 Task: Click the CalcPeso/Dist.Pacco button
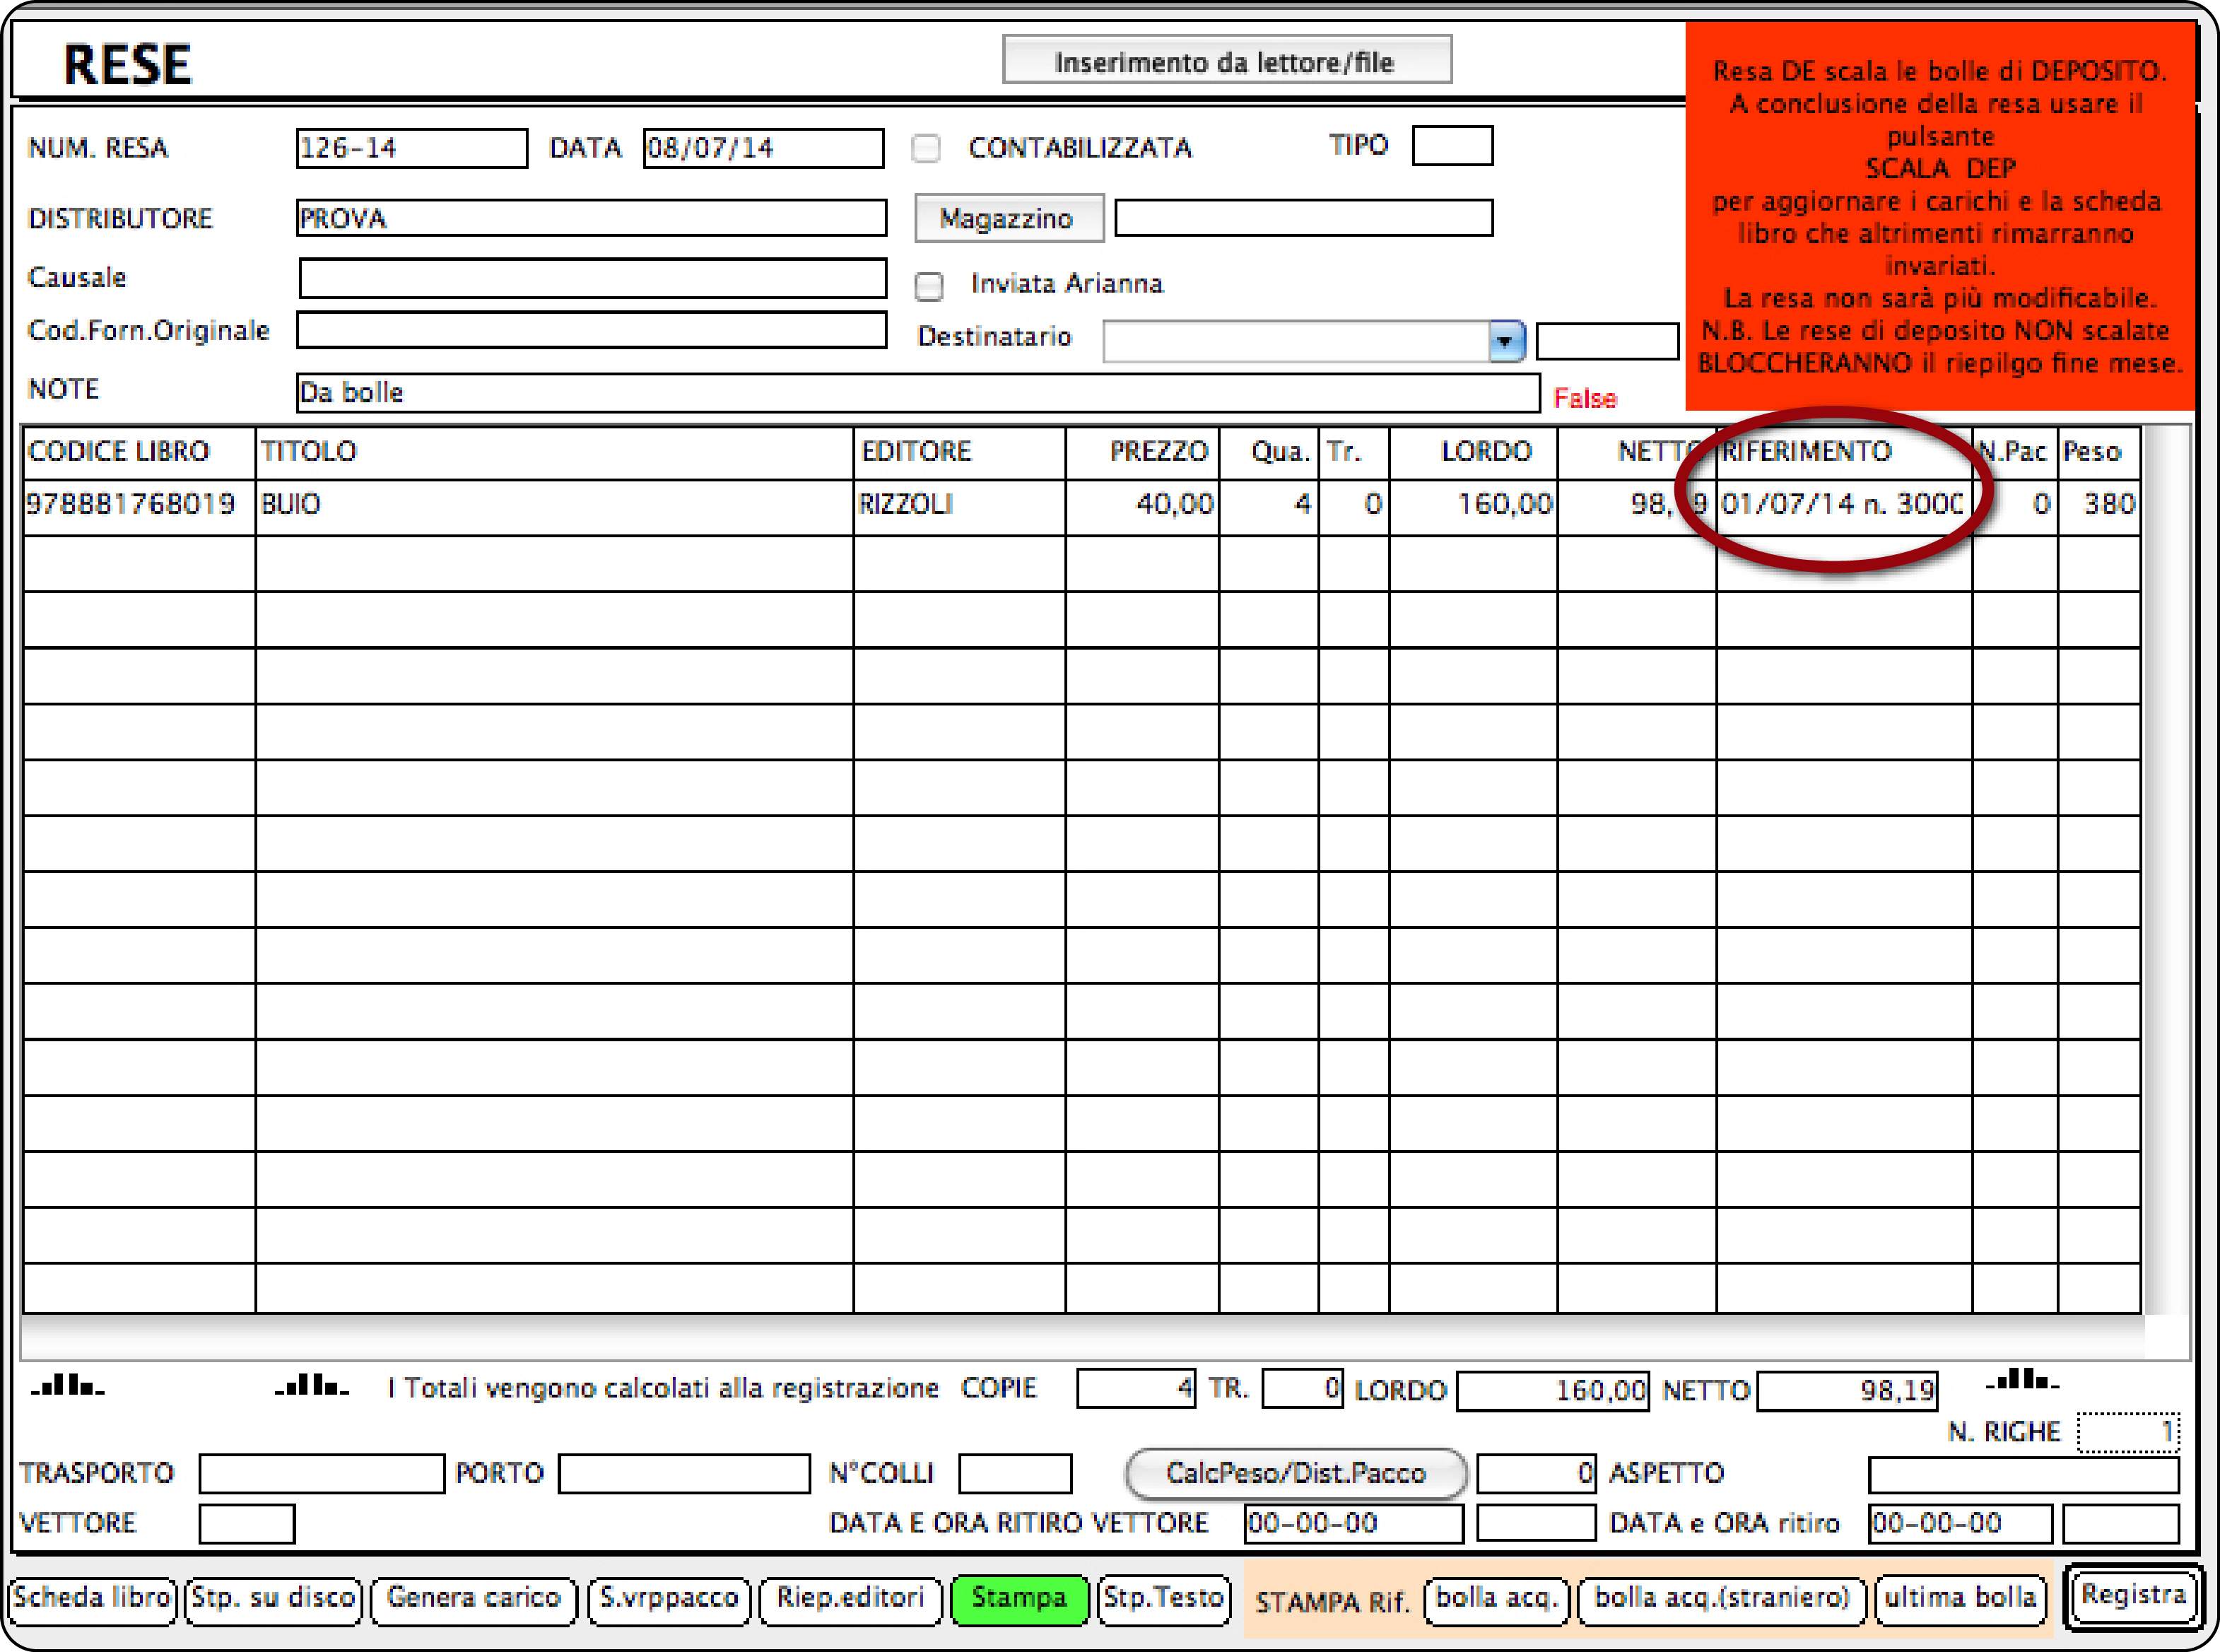tap(1296, 1474)
